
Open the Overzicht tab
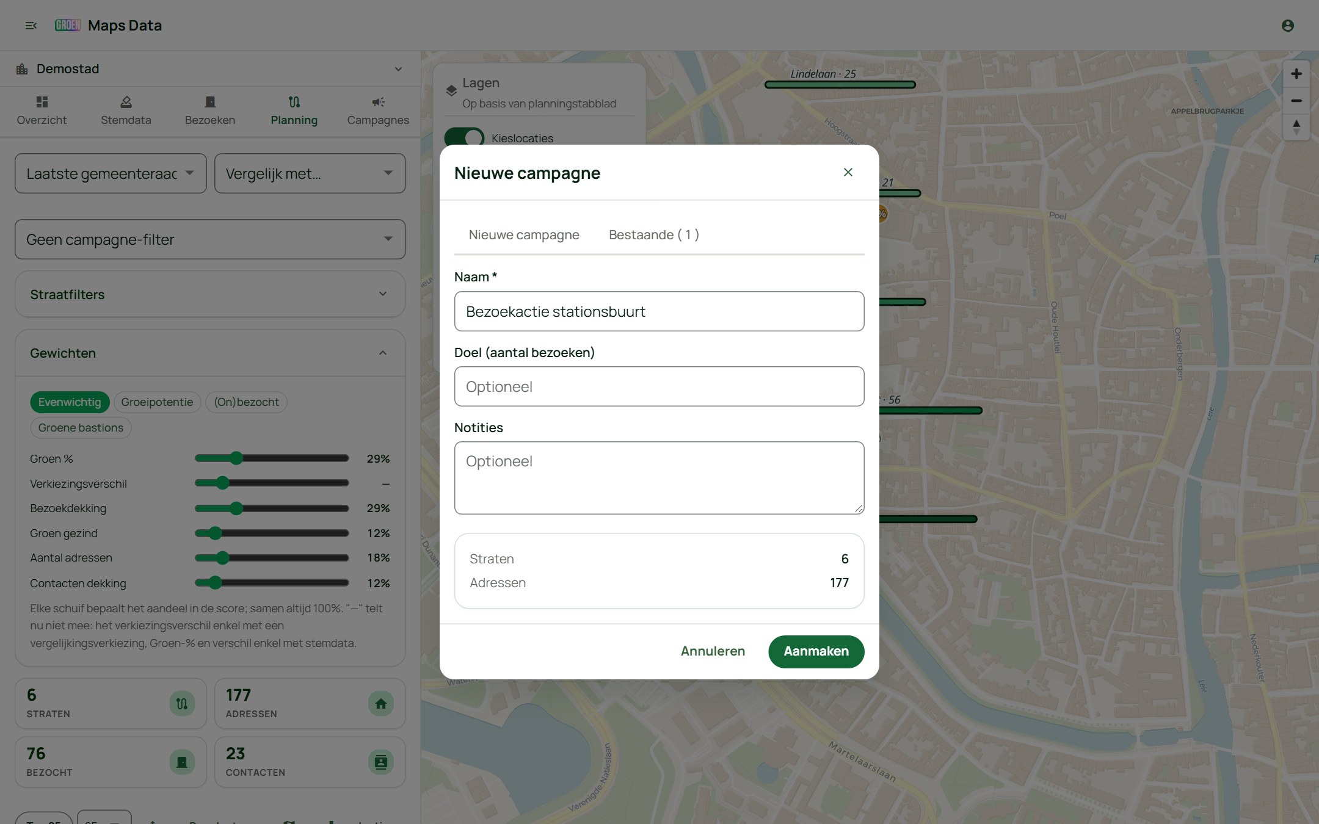42,111
